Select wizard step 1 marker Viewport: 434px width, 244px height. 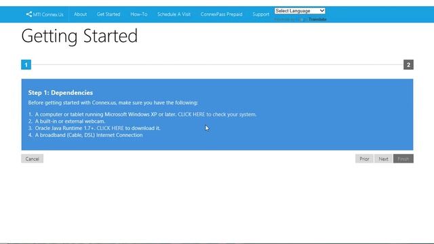[x=26, y=65]
